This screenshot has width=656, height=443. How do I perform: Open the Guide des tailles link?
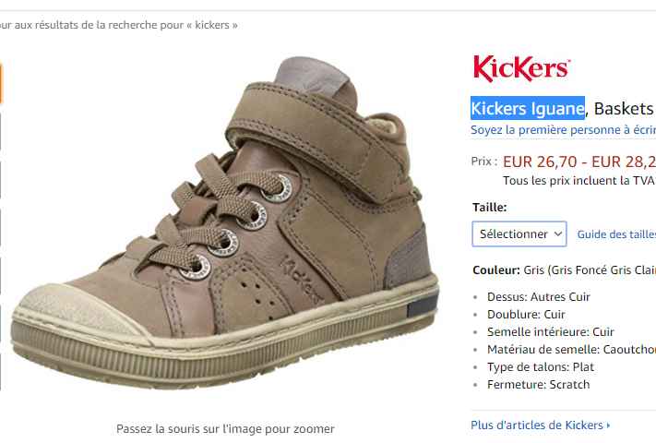tap(616, 234)
